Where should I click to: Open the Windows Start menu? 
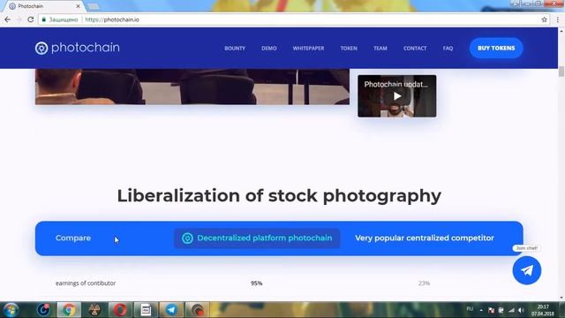point(11,310)
